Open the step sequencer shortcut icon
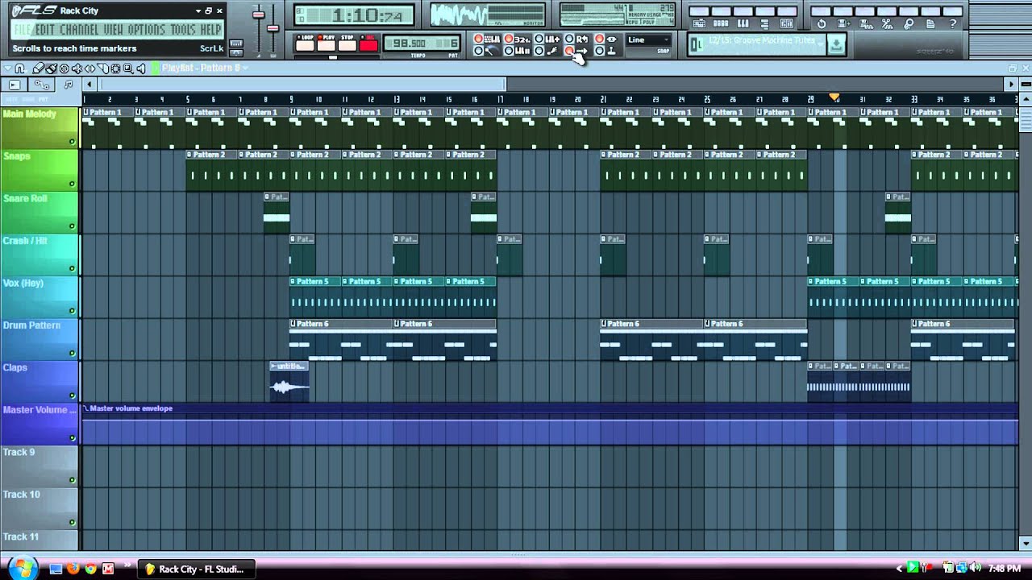The height and width of the screenshot is (580, 1032). pos(721,23)
